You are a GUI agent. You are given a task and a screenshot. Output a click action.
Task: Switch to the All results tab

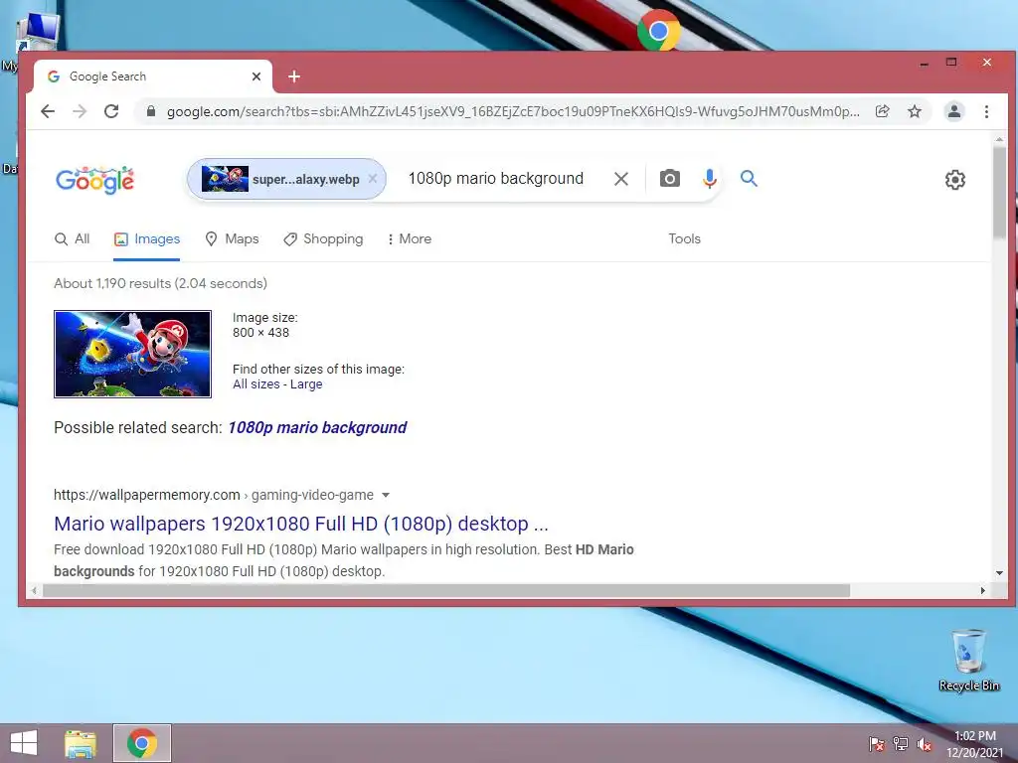tap(72, 238)
